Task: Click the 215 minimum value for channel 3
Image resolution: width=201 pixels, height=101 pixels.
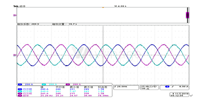Action: [72, 93]
